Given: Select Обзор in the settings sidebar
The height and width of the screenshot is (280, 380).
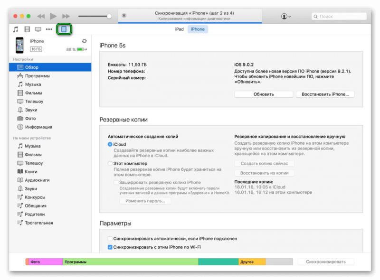Looking at the screenshot, I should click(x=50, y=67).
